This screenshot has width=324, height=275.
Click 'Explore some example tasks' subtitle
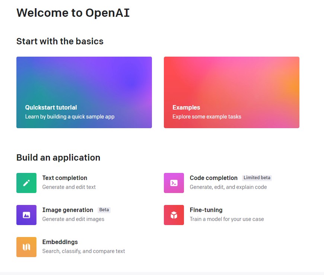207,117
